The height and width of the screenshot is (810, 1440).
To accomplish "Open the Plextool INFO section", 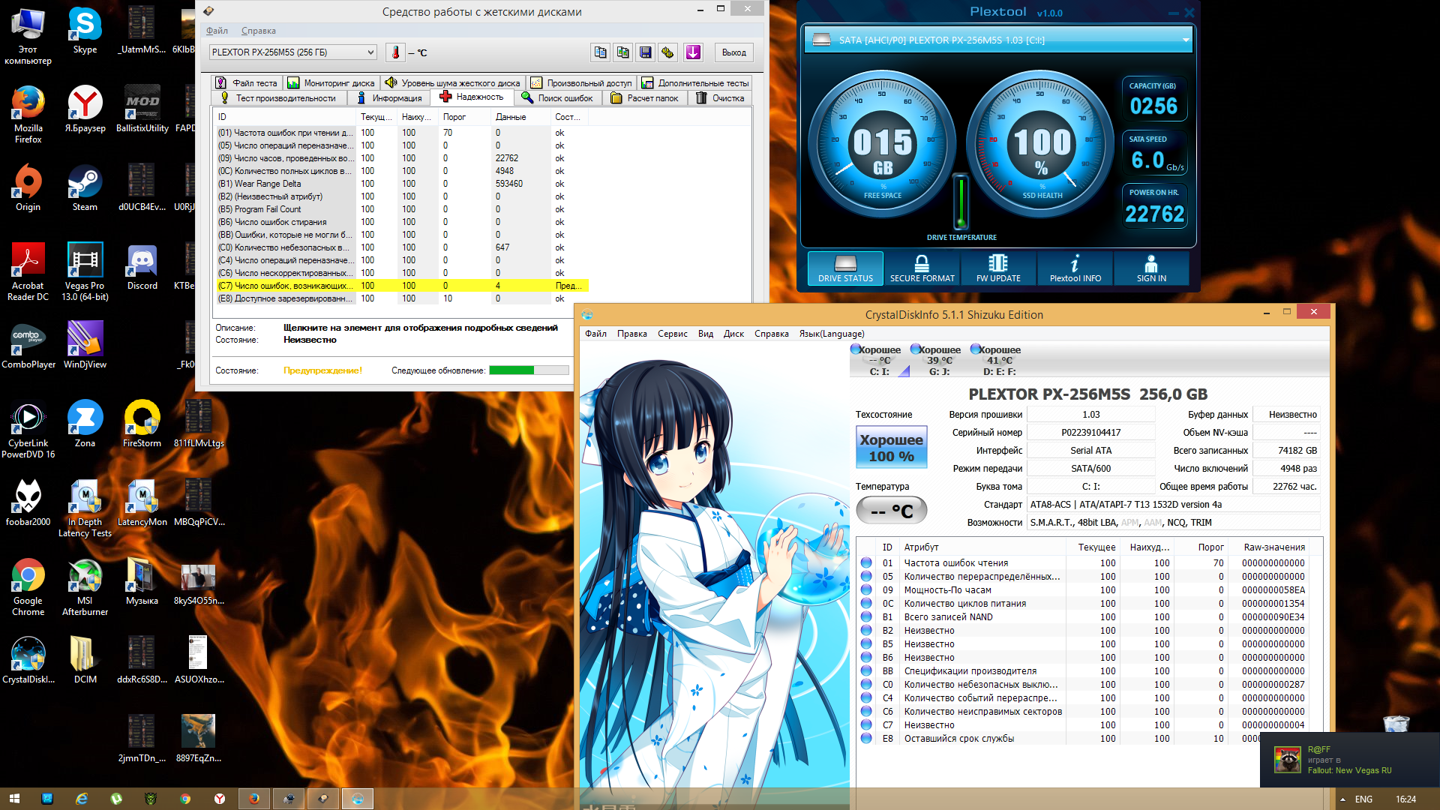I will pyautogui.click(x=1075, y=268).
